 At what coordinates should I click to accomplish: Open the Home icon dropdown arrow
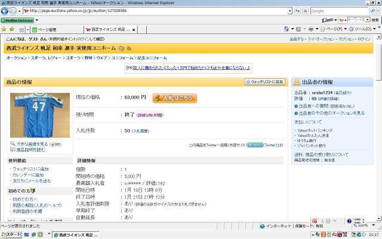[x=292, y=29]
